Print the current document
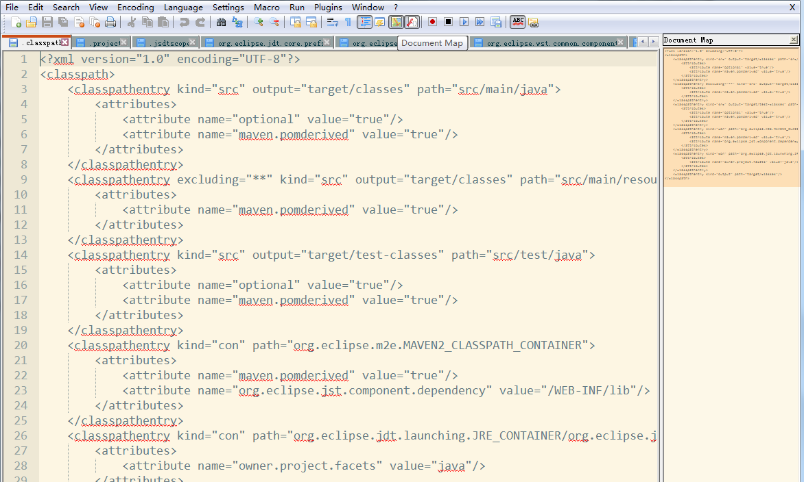Viewport: 804px width, 482px height. click(110, 22)
